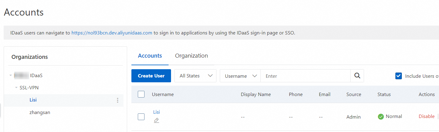Check the select-all checkbox in table header
This screenshot has width=439, height=132.
[141, 94]
